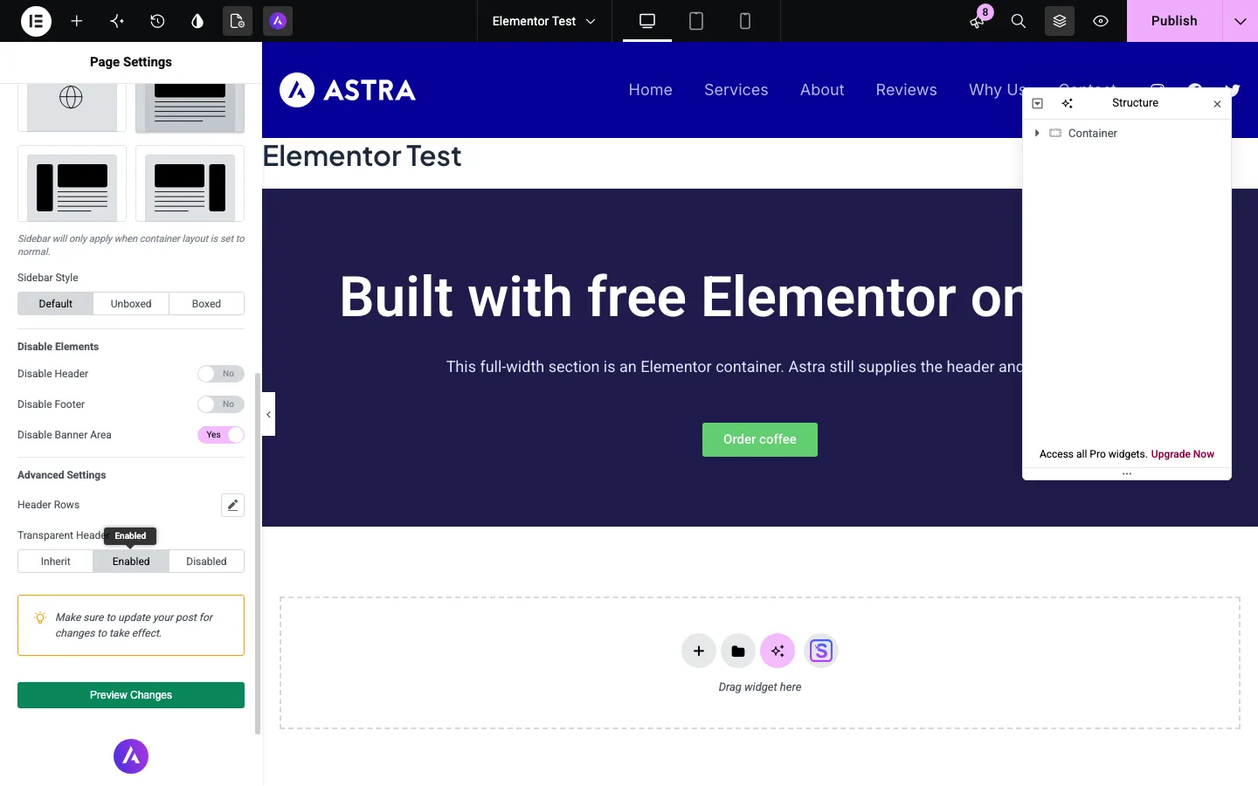
Task: Click the Astra site logo
Action: pos(348,90)
